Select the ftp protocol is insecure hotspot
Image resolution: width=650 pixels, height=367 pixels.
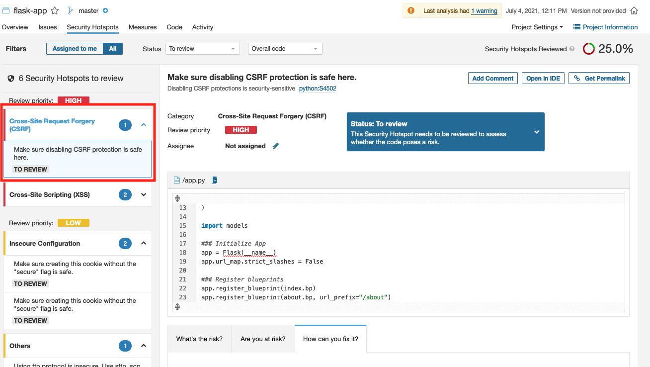click(78, 364)
